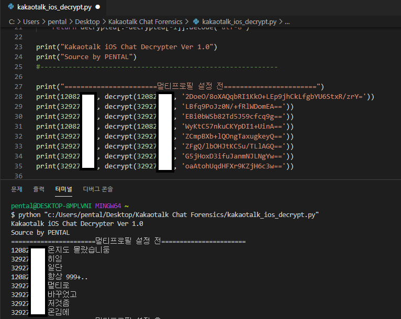
Task: Click the unsaved-changes dot on the tab
Action: click(x=98, y=7)
